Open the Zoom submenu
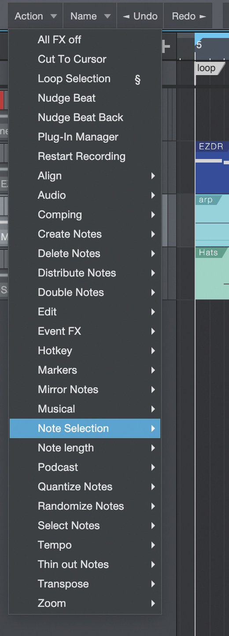This screenshot has height=636, width=229. [x=85, y=603]
